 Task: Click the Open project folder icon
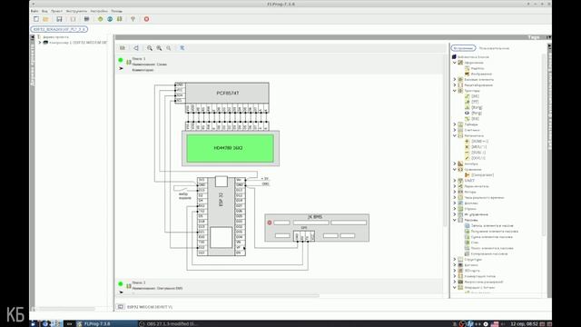45,19
